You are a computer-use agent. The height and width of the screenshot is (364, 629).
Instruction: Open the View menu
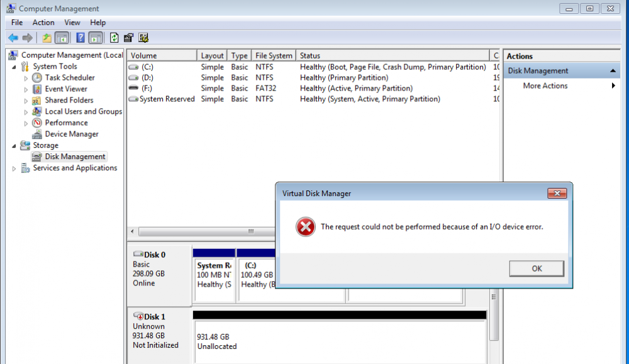coord(72,23)
